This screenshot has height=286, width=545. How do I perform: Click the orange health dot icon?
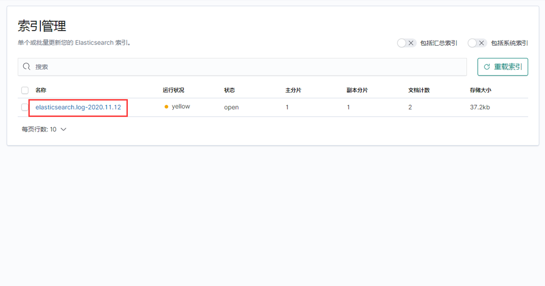[166, 107]
